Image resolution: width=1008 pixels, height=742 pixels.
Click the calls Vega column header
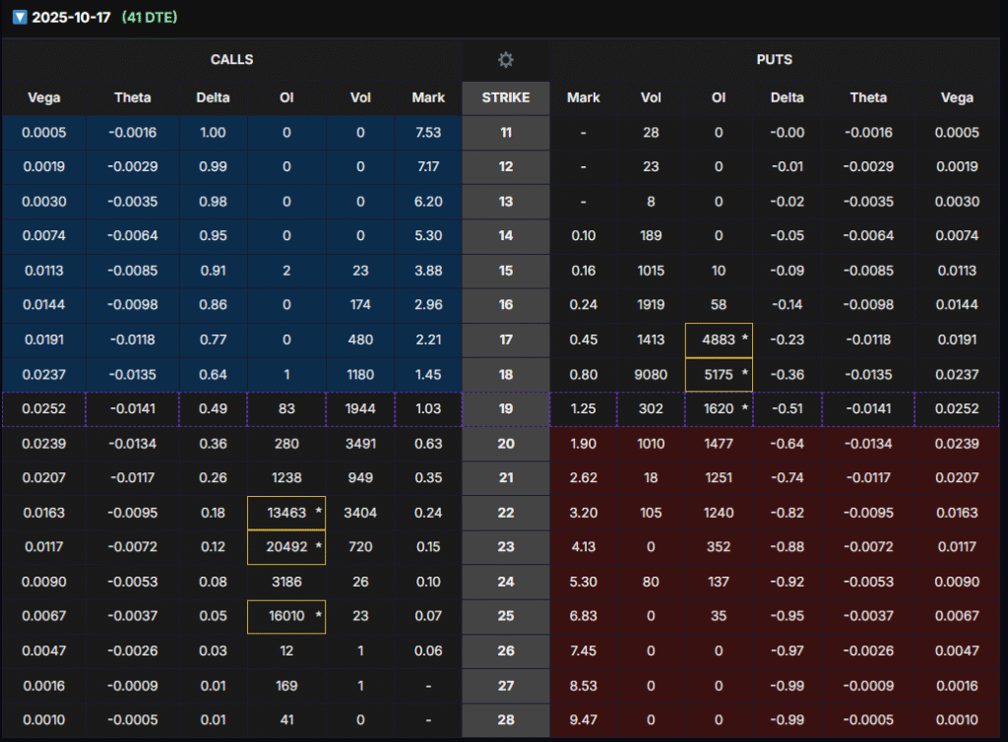point(43,97)
